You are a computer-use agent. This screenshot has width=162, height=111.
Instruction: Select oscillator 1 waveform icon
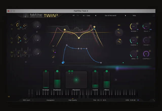click(x=12, y=25)
